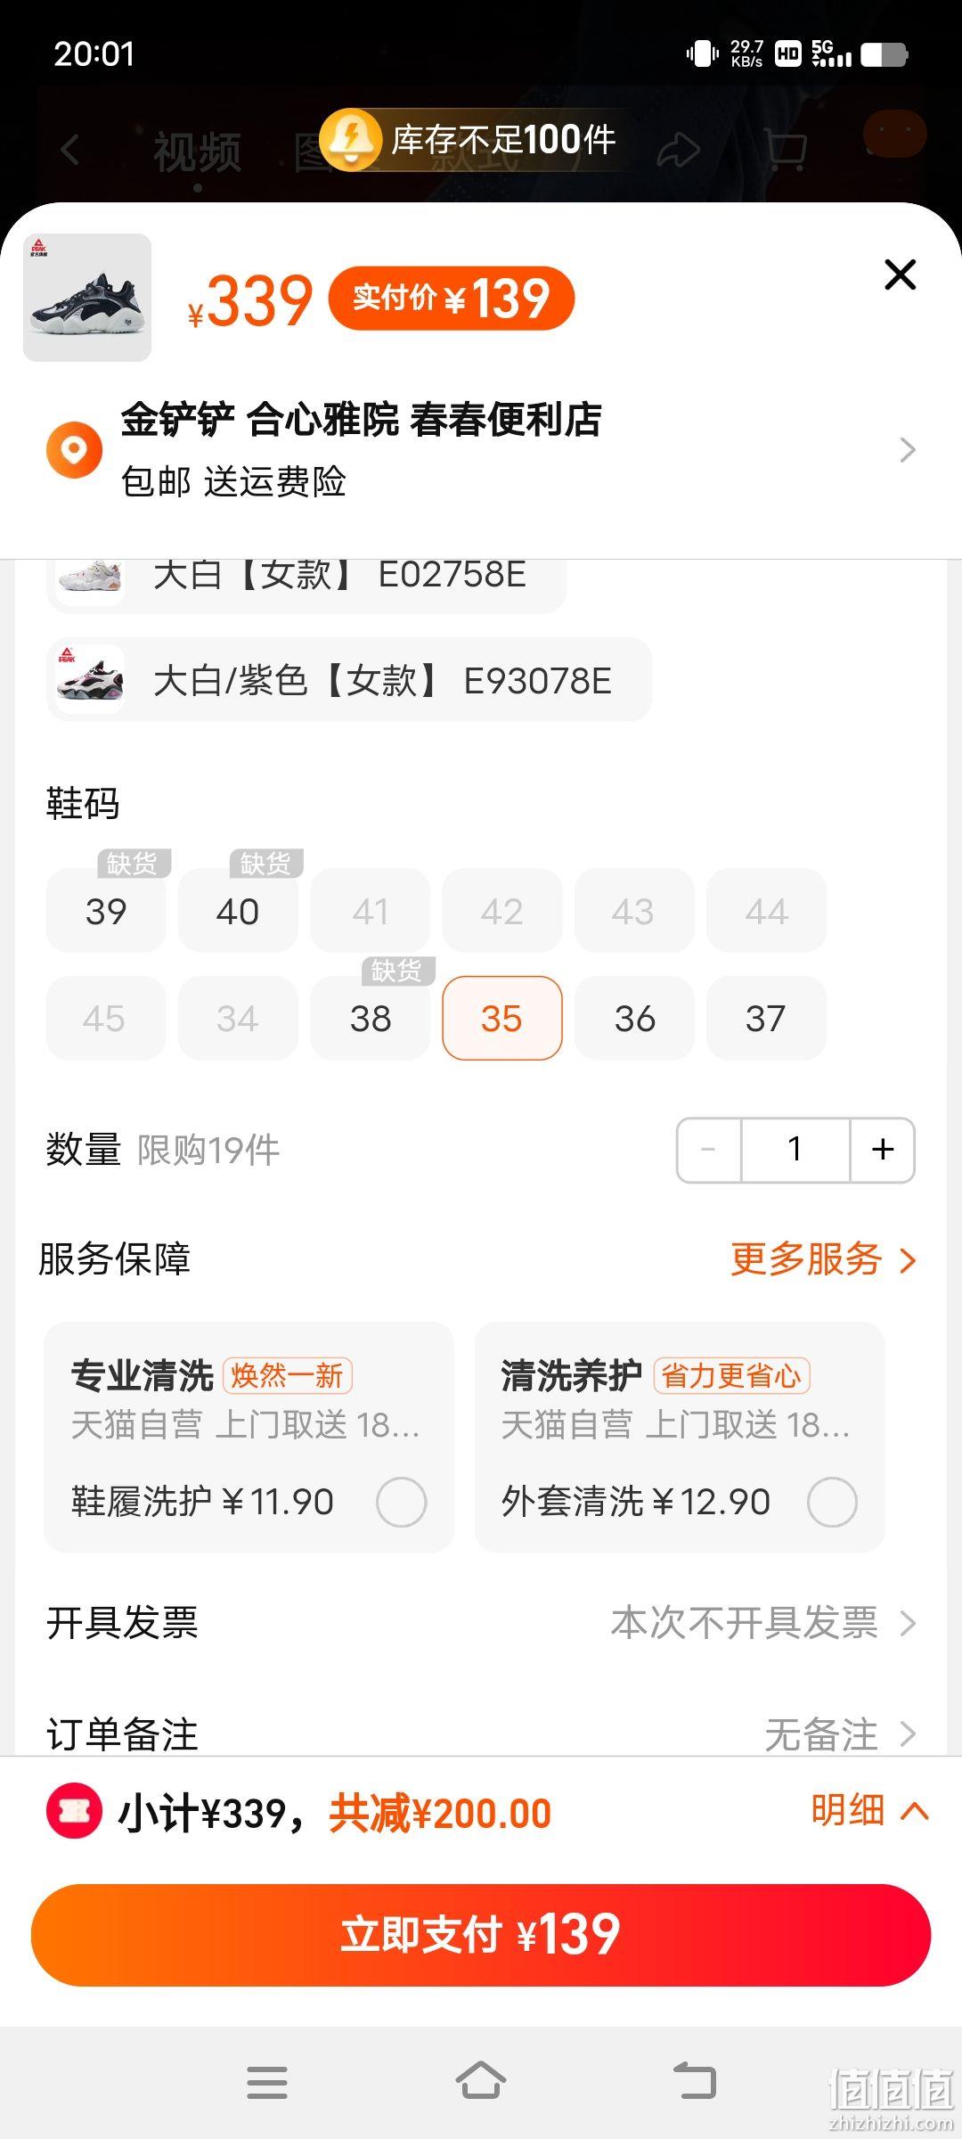Open the recent apps menu icon
Image resolution: width=962 pixels, height=2139 pixels.
pos(267,2082)
